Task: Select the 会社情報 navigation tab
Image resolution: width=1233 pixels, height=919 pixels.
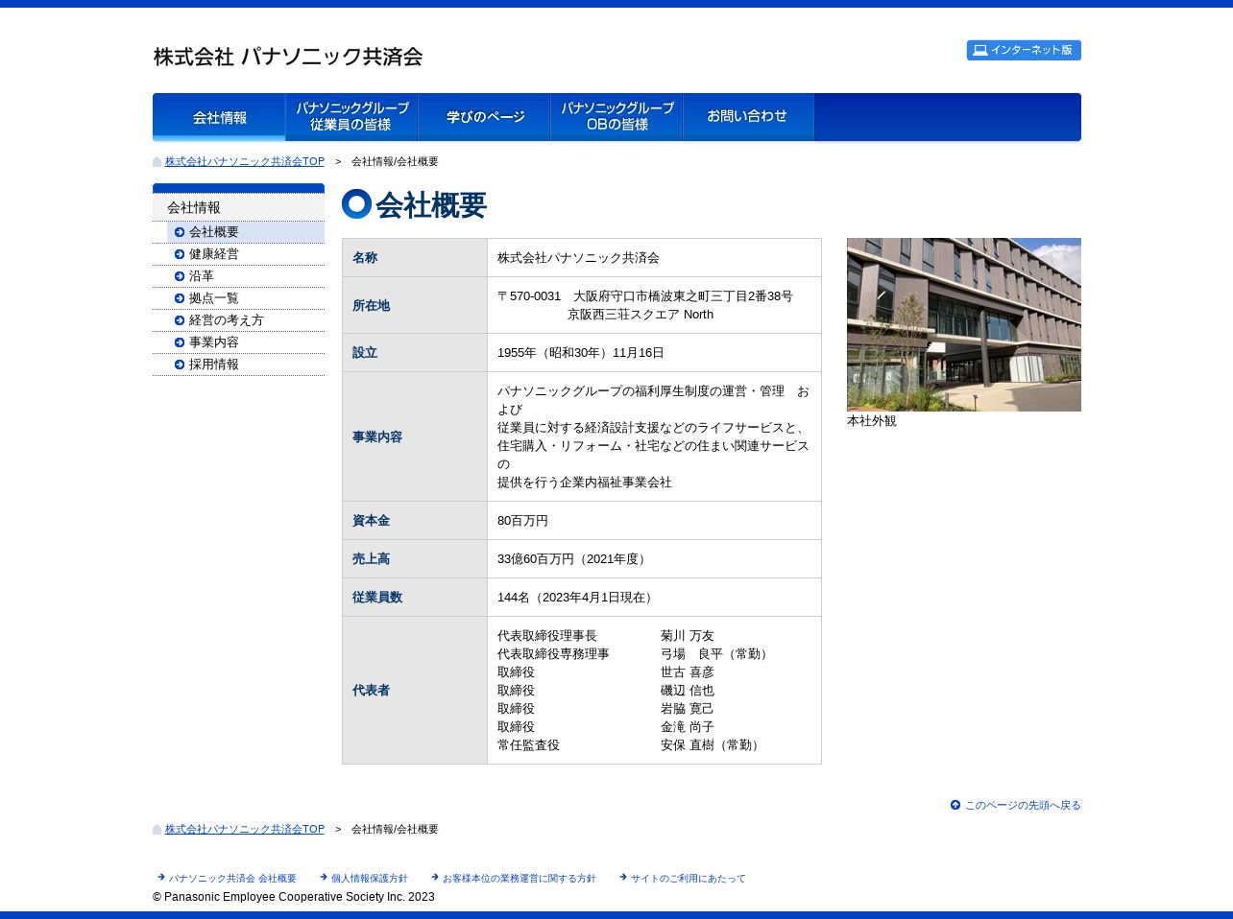Action: pyautogui.click(x=219, y=117)
